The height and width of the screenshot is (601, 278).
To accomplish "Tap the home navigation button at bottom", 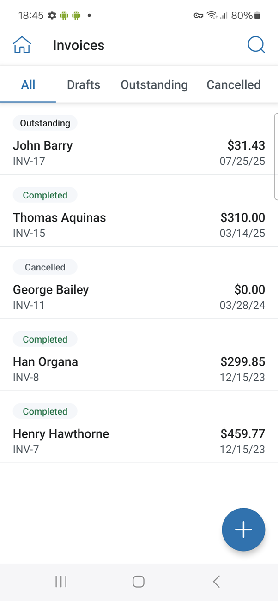I will pyautogui.click(x=139, y=582).
